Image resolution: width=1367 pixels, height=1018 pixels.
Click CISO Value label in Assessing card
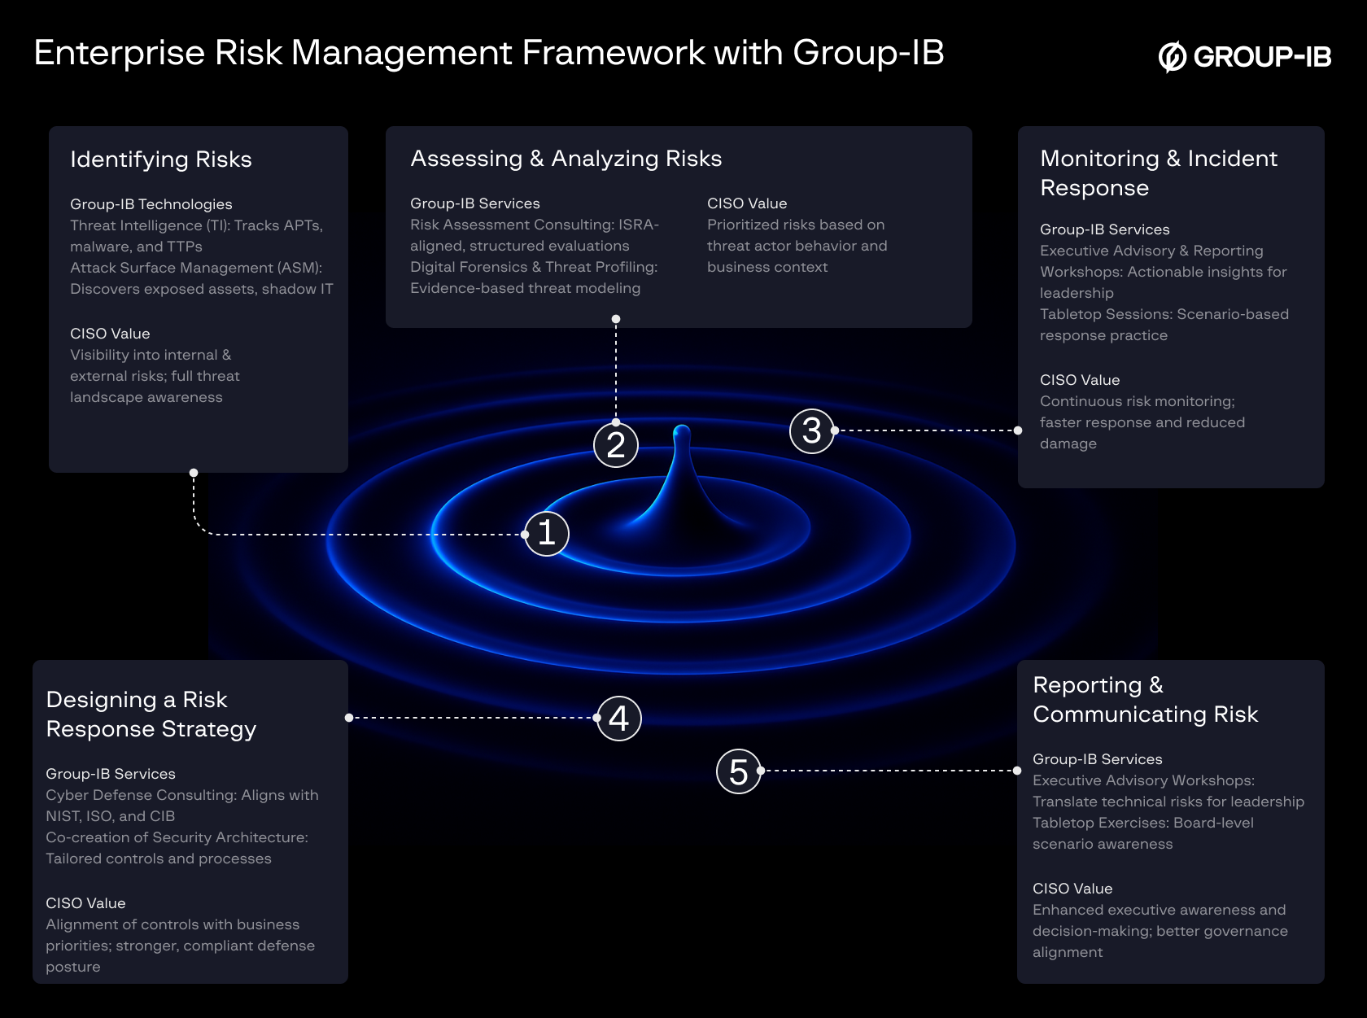[747, 203]
